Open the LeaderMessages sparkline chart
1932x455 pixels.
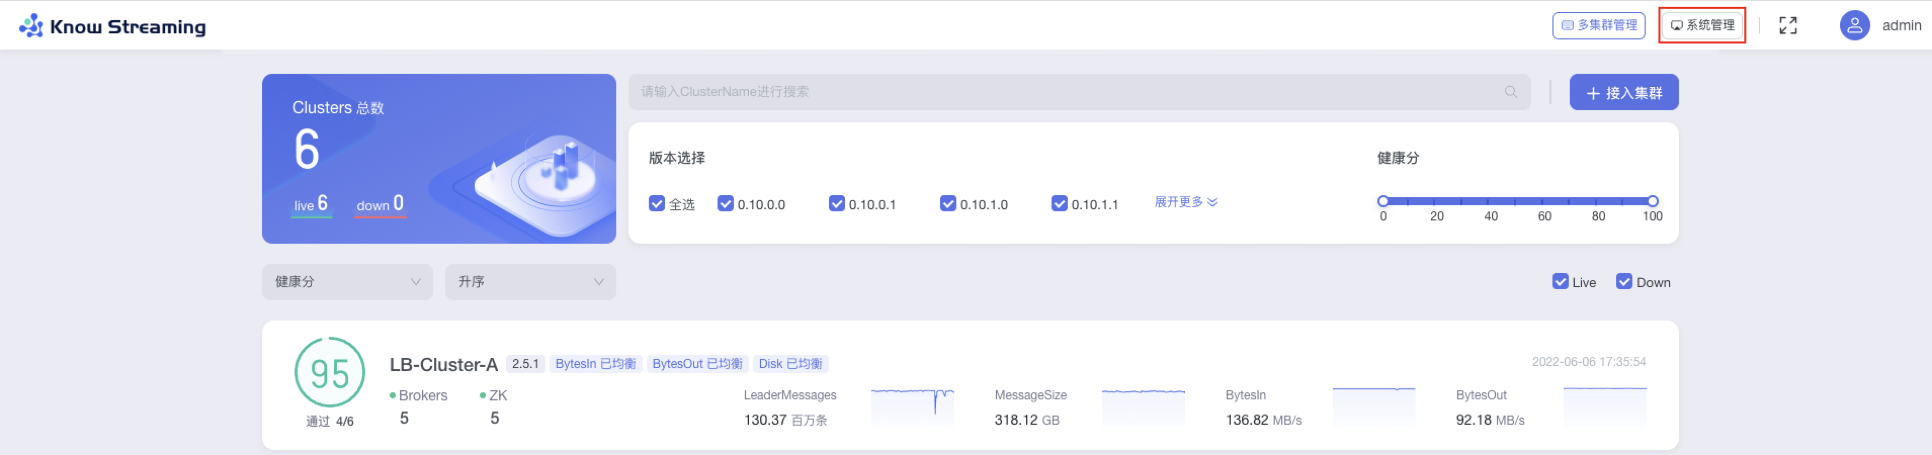click(911, 405)
